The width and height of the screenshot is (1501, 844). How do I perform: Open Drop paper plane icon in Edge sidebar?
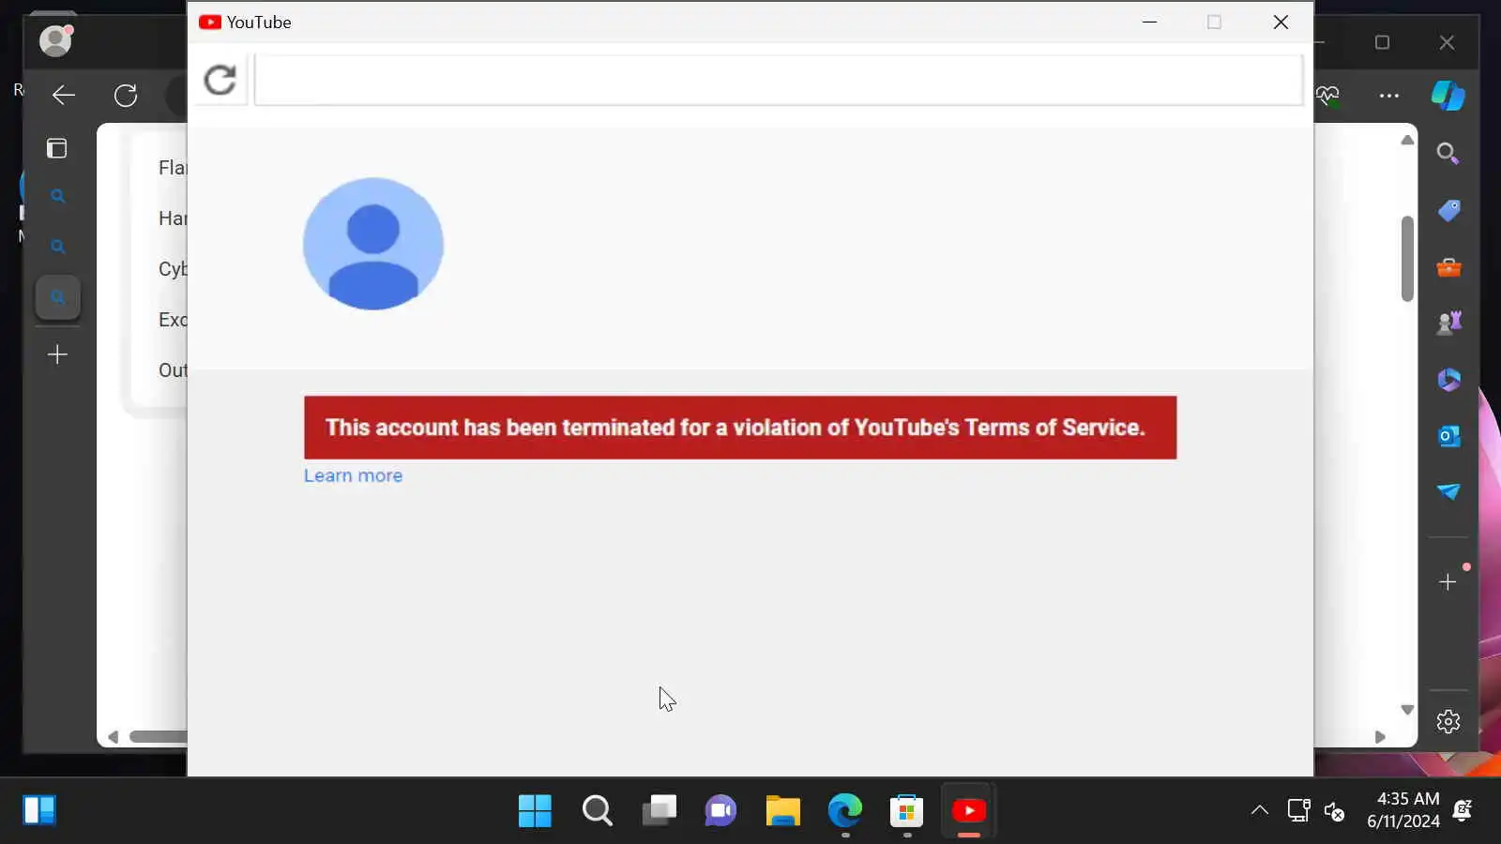coord(1448,491)
